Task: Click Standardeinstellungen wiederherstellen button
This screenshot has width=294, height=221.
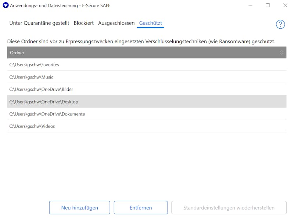Action: [x=229, y=207]
